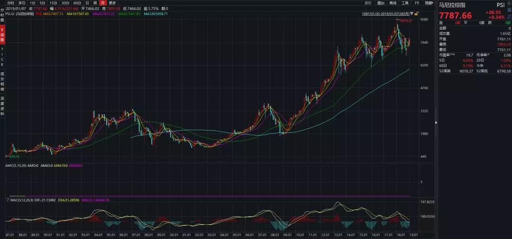Click the MA60 indicator label
512x239 pixels.
[129, 14]
